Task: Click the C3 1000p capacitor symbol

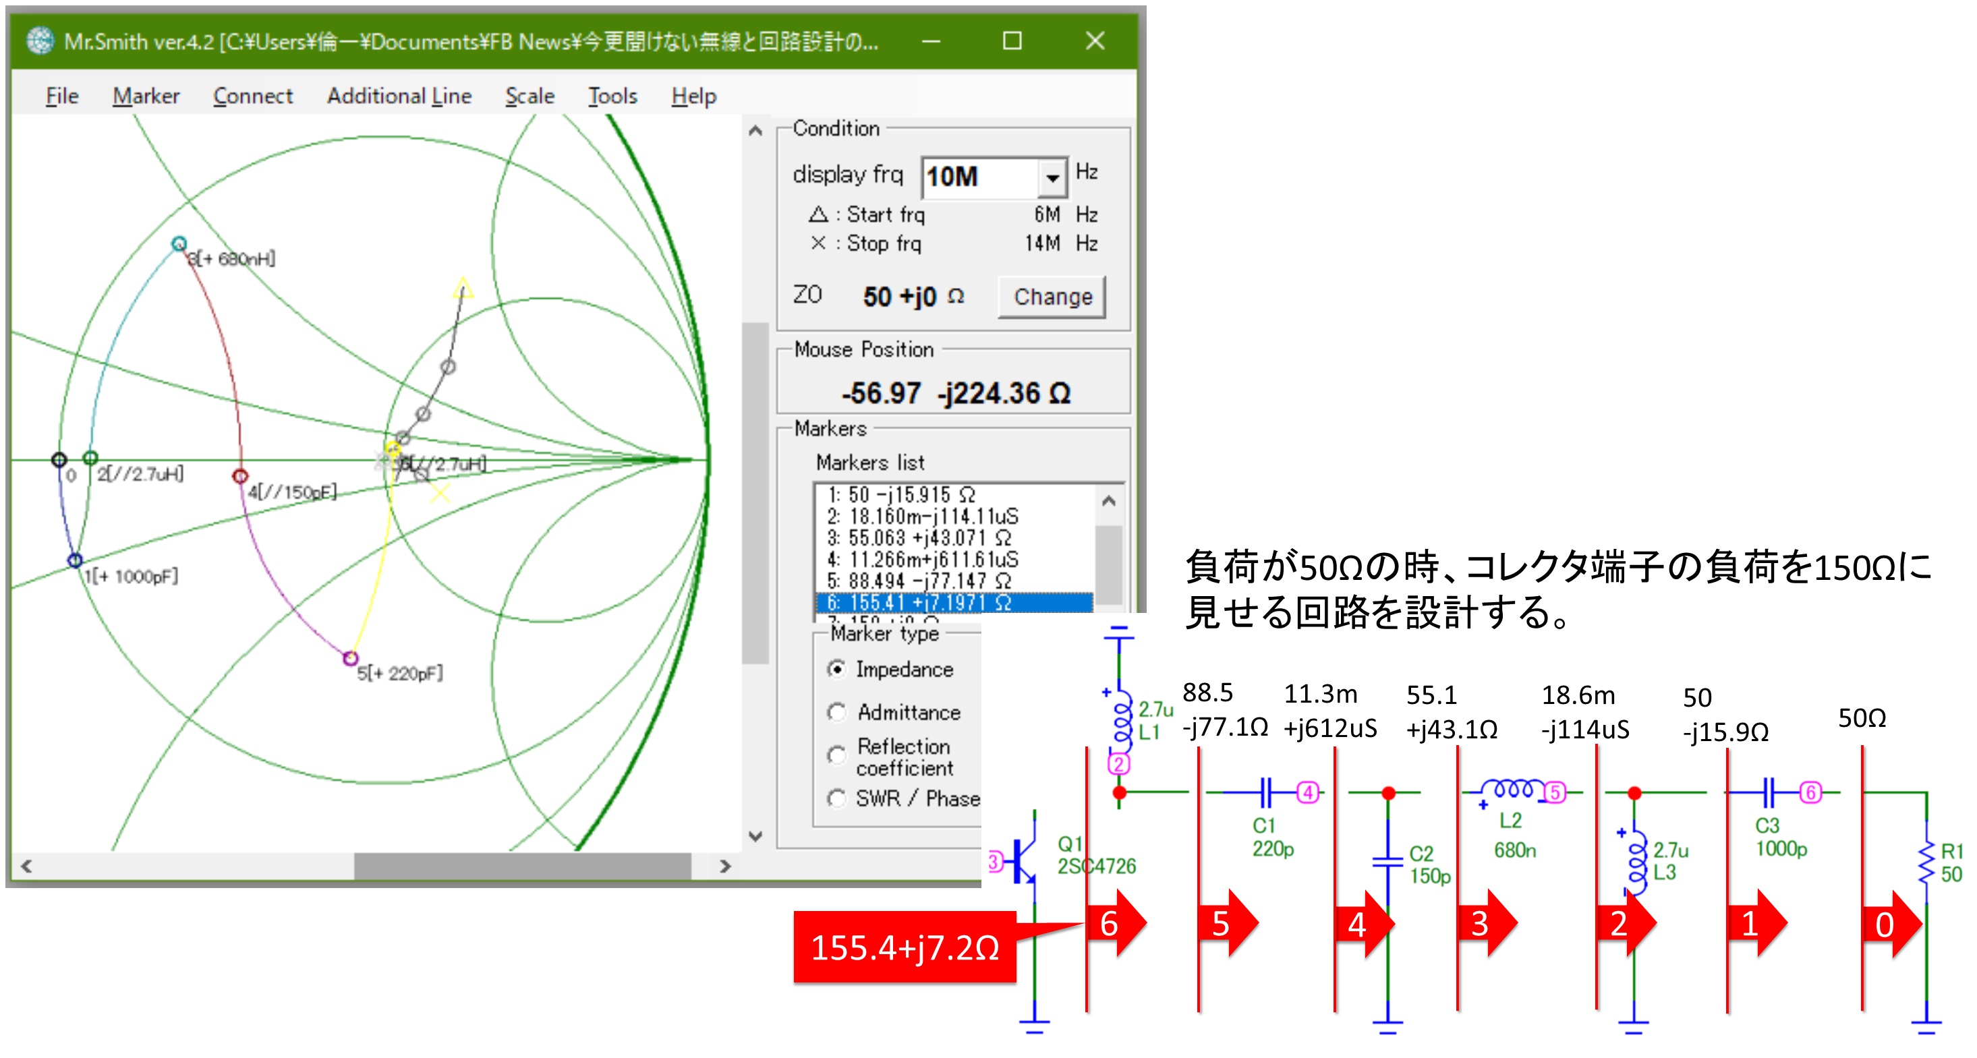Action: (x=1769, y=792)
